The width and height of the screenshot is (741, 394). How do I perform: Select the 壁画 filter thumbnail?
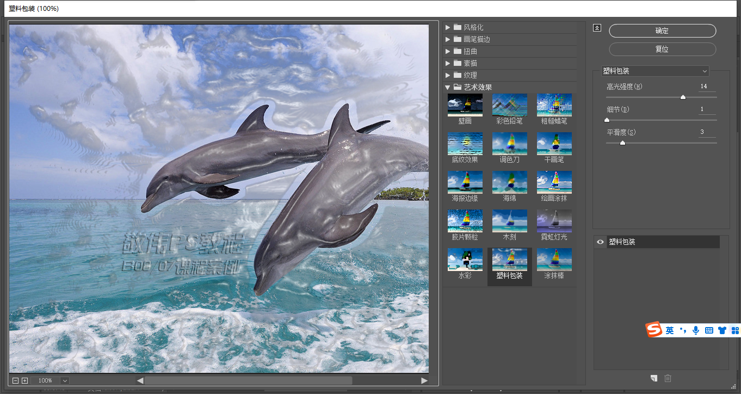coord(465,105)
